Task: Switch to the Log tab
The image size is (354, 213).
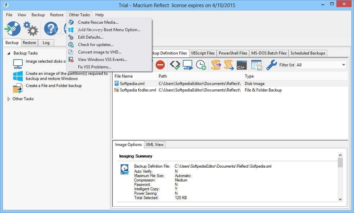Action: (x=46, y=43)
